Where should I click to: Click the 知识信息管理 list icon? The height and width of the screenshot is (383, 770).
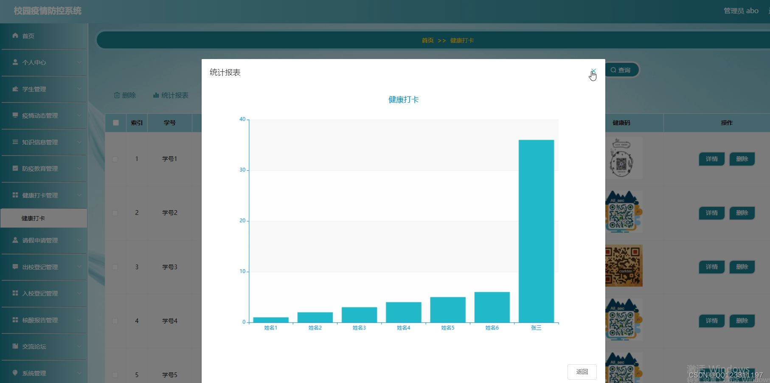click(15, 142)
